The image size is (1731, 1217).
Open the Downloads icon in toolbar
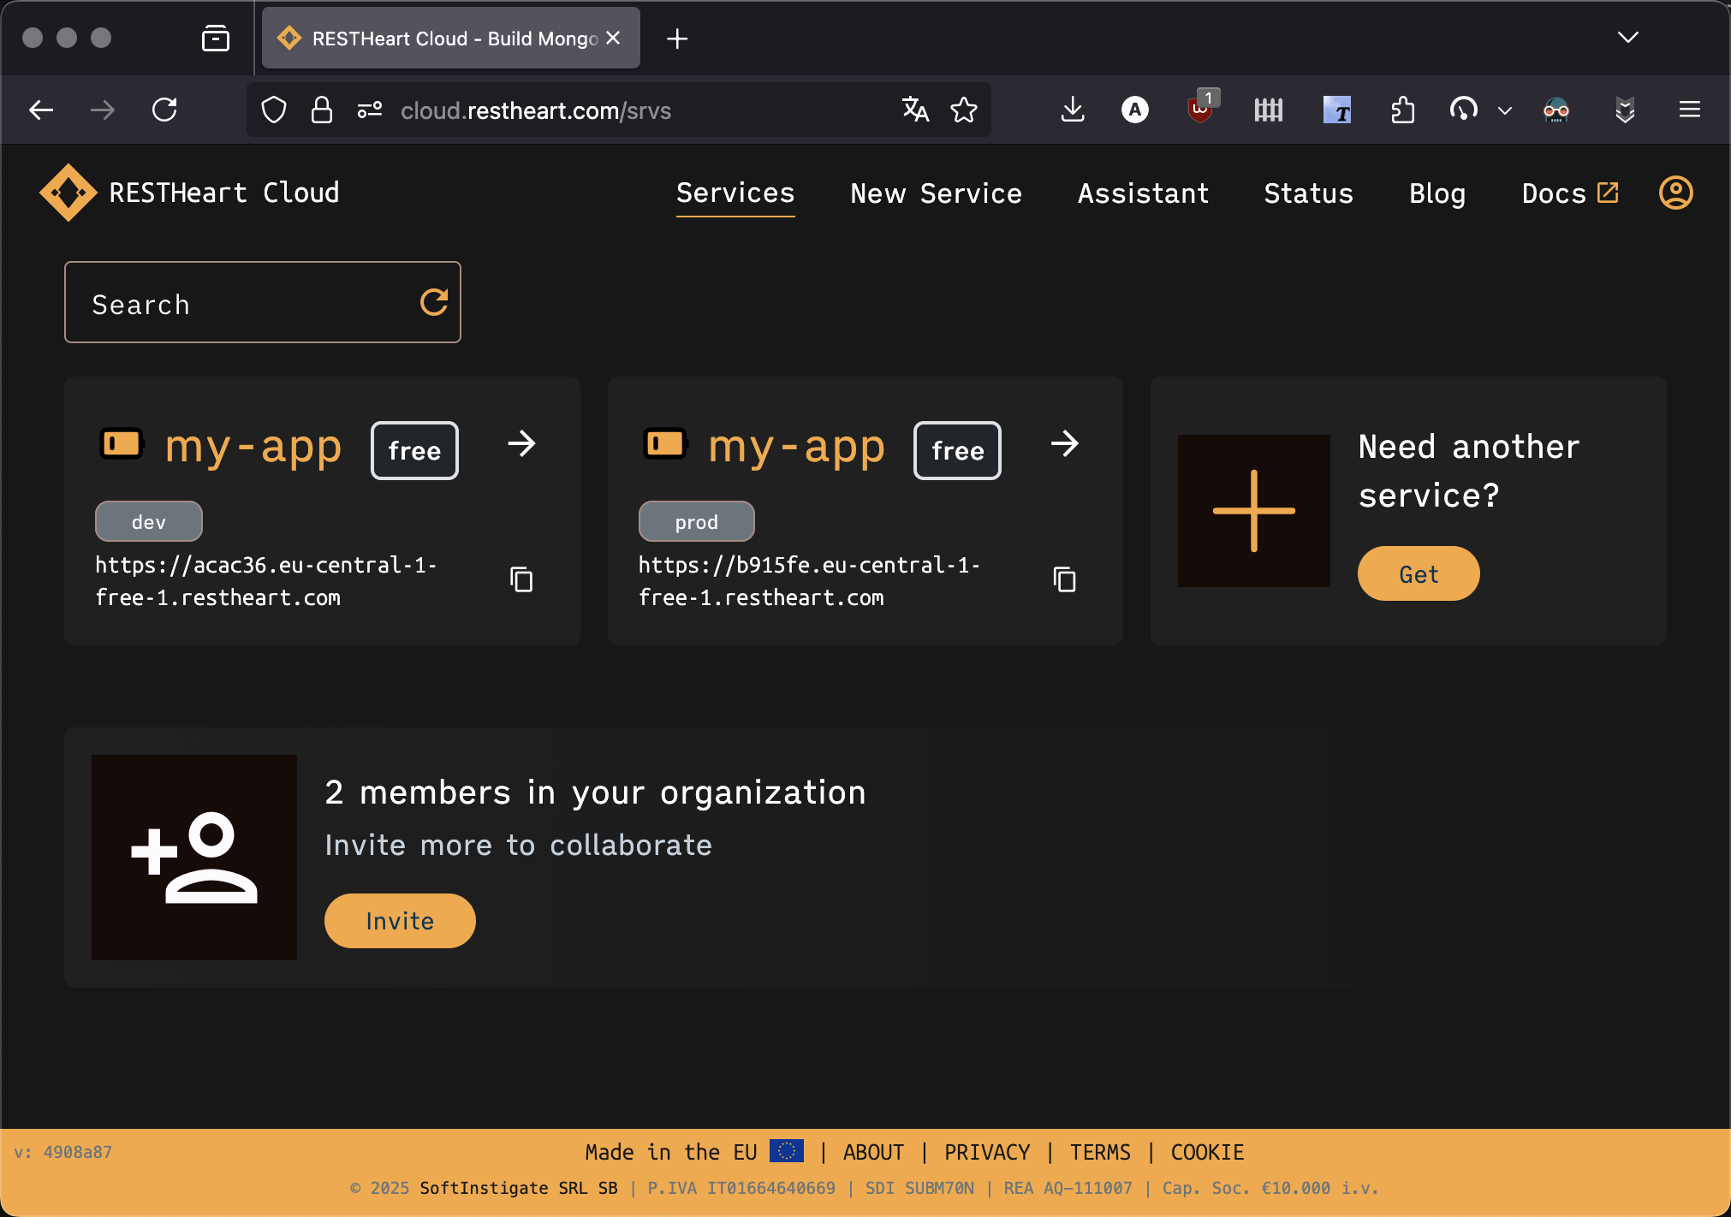[x=1072, y=110]
